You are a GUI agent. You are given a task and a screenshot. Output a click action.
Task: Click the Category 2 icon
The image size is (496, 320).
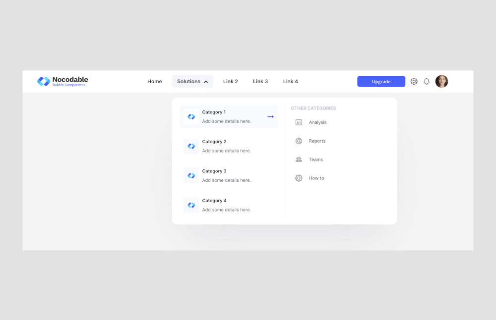(x=191, y=146)
